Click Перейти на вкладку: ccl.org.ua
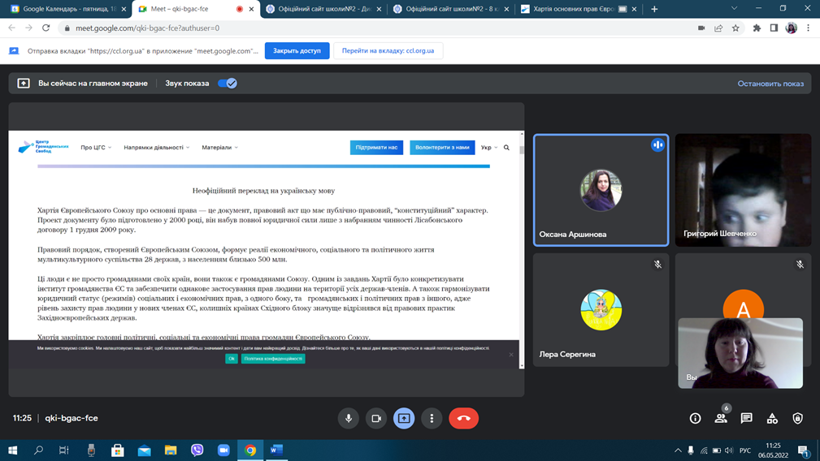Screen dimensions: 820x461 [x=388, y=50]
